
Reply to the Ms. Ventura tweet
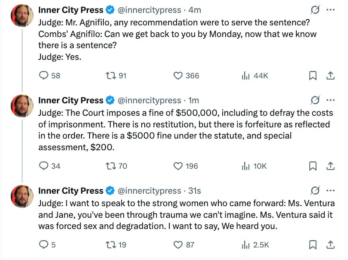44,245
